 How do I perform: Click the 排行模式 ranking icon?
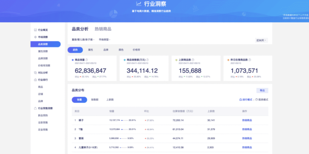241,100
